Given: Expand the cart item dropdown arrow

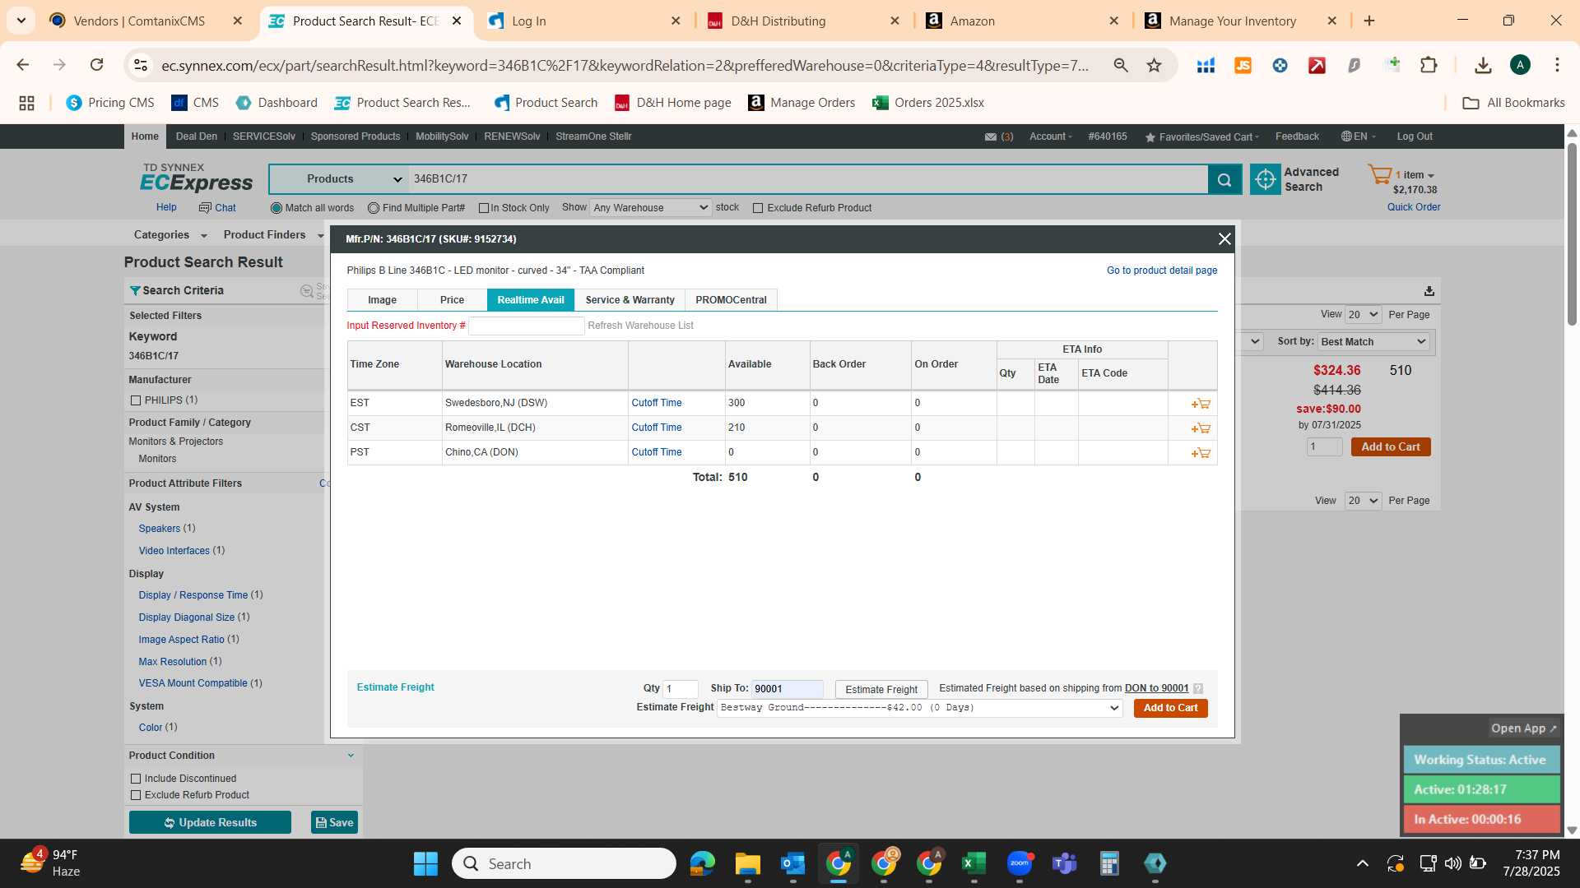Looking at the screenshot, I should 1431,176.
